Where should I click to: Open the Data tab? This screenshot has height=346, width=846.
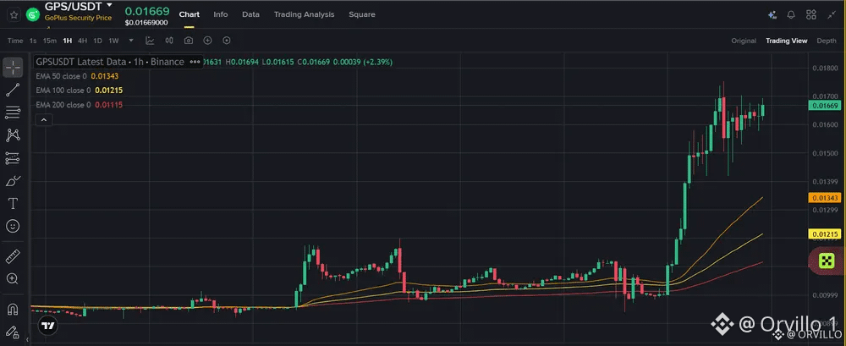(x=251, y=14)
